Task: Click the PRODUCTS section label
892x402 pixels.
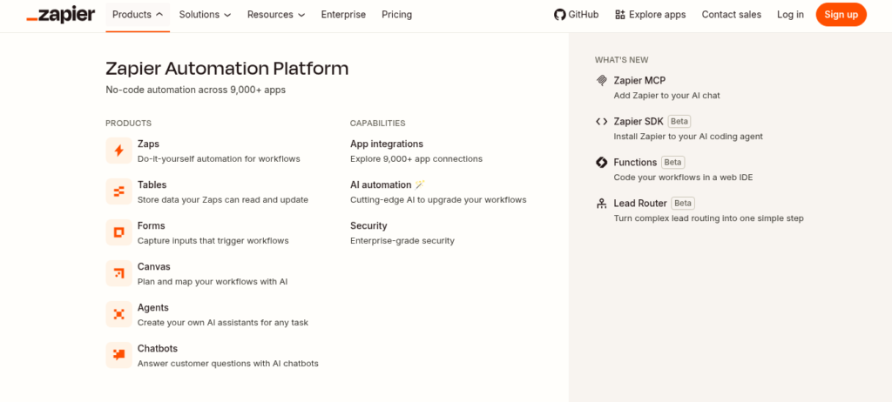Action: [129, 124]
